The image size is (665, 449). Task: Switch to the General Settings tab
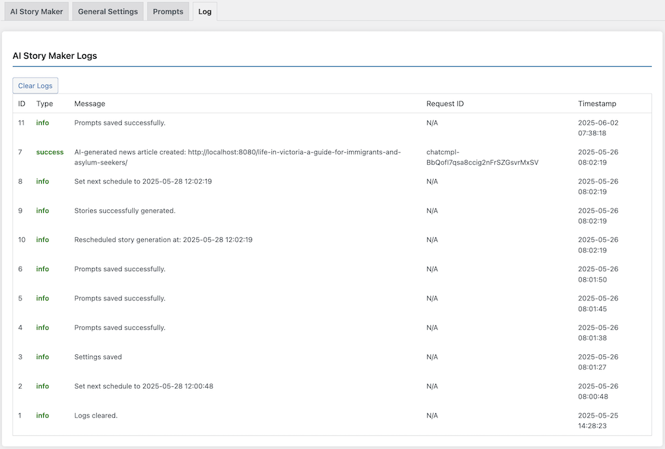tap(108, 12)
